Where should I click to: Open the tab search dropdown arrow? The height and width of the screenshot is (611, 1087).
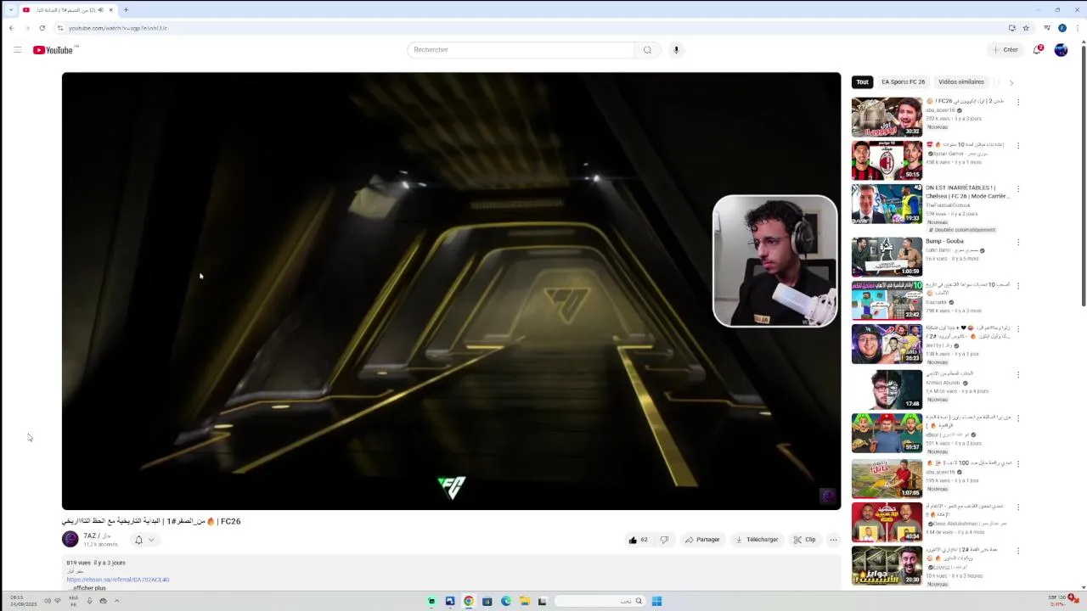click(10, 10)
